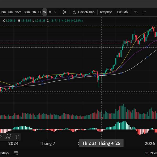
Task: Select the W weekly timeframe
Action: [45, 12]
